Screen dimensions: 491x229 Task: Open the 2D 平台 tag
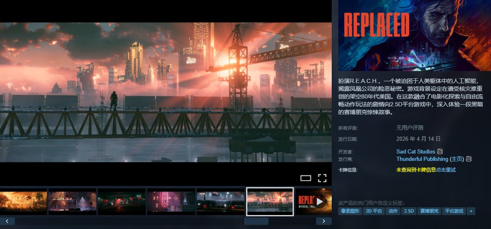374,211
